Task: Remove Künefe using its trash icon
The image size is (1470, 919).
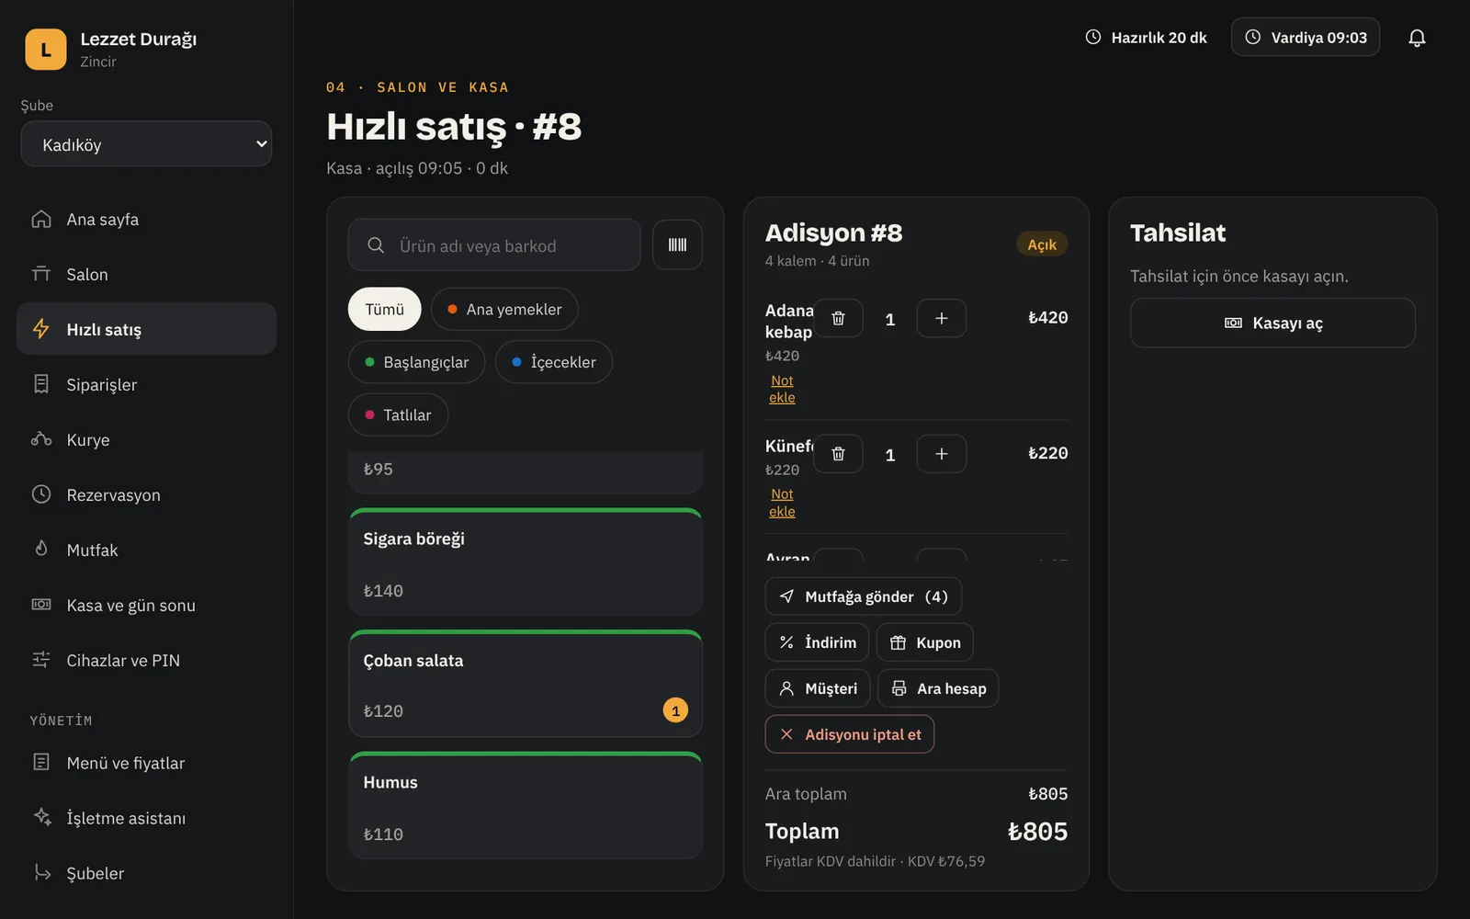Action: pyautogui.click(x=838, y=454)
